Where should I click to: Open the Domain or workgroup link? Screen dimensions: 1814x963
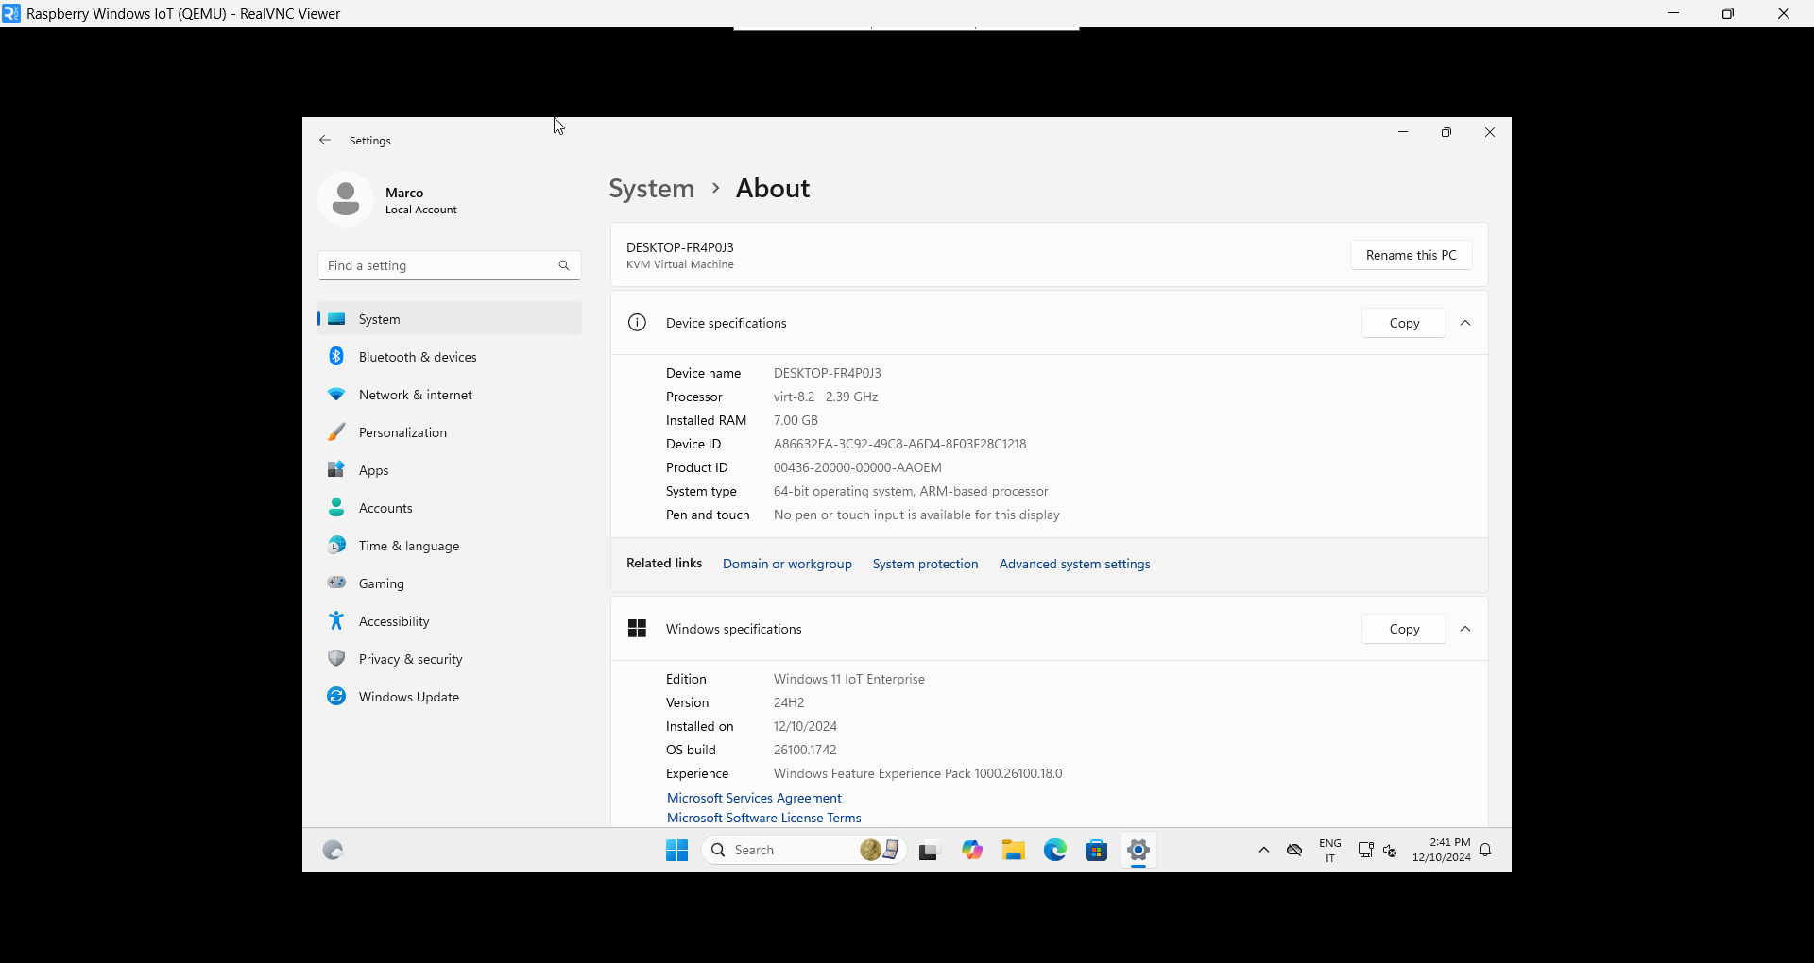coord(787,564)
